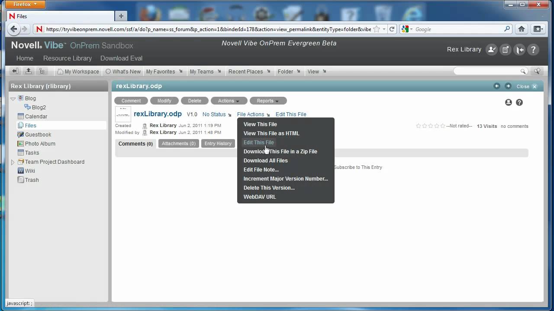Toggle sidebar with the left-arrow toolbar icon

(x=15, y=71)
